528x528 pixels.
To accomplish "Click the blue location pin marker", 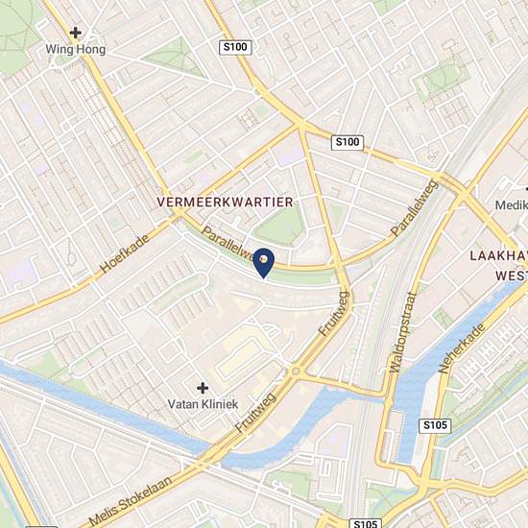I will click(x=264, y=263).
